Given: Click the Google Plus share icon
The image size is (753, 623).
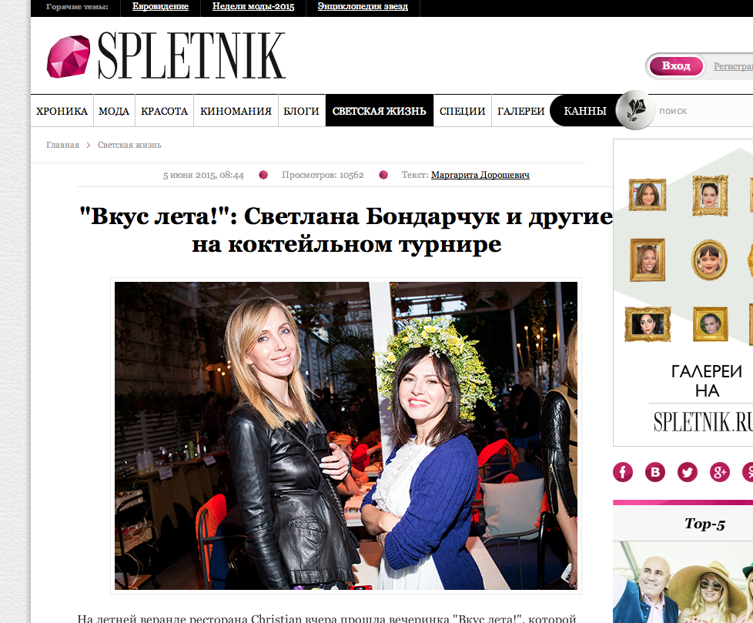Looking at the screenshot, I should tap(719, 472).
